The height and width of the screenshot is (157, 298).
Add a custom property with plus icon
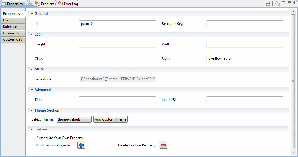coord(81,145)
